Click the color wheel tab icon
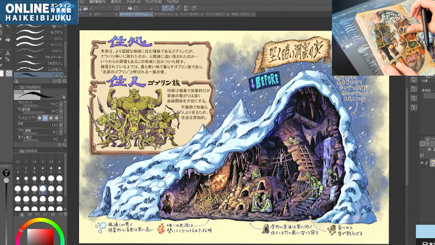Screen dimensions: 435x245 22,215
